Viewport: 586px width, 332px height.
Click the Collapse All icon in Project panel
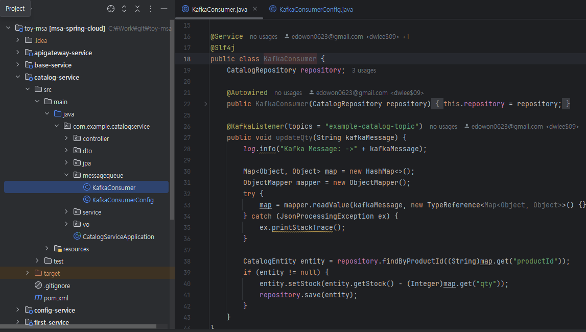[137, 9]
